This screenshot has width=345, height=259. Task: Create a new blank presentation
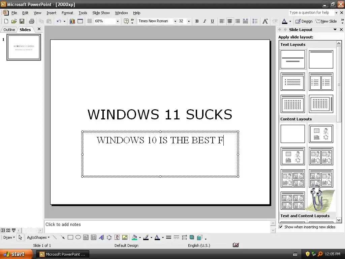point(6,21)
